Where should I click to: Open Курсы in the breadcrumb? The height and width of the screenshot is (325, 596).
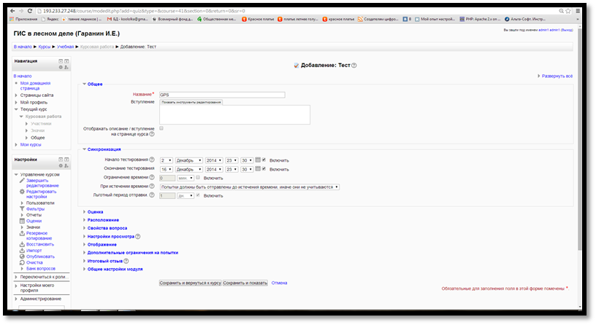click(x=45, y=47)
